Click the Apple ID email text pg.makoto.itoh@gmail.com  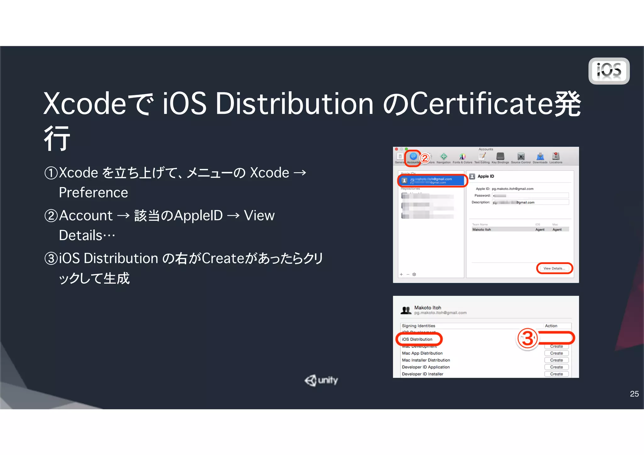[x=513, y=189]
